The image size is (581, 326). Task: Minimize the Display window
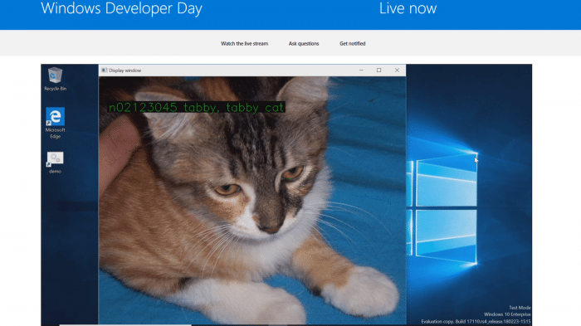tap(361, 70)
